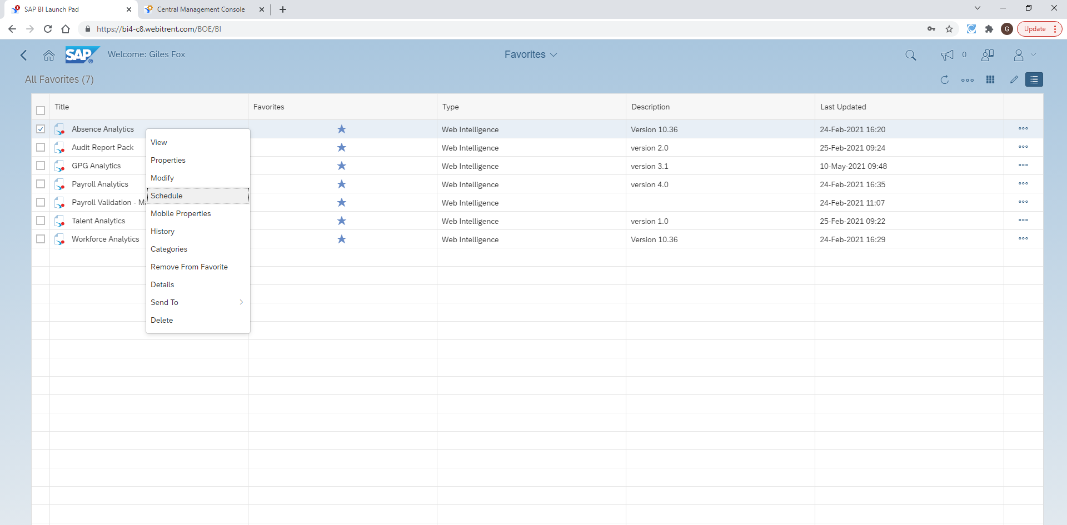This screenshot has height=525, width=1067.
Task: Switch to tile view using grid icon
Action: pos(990,79)
